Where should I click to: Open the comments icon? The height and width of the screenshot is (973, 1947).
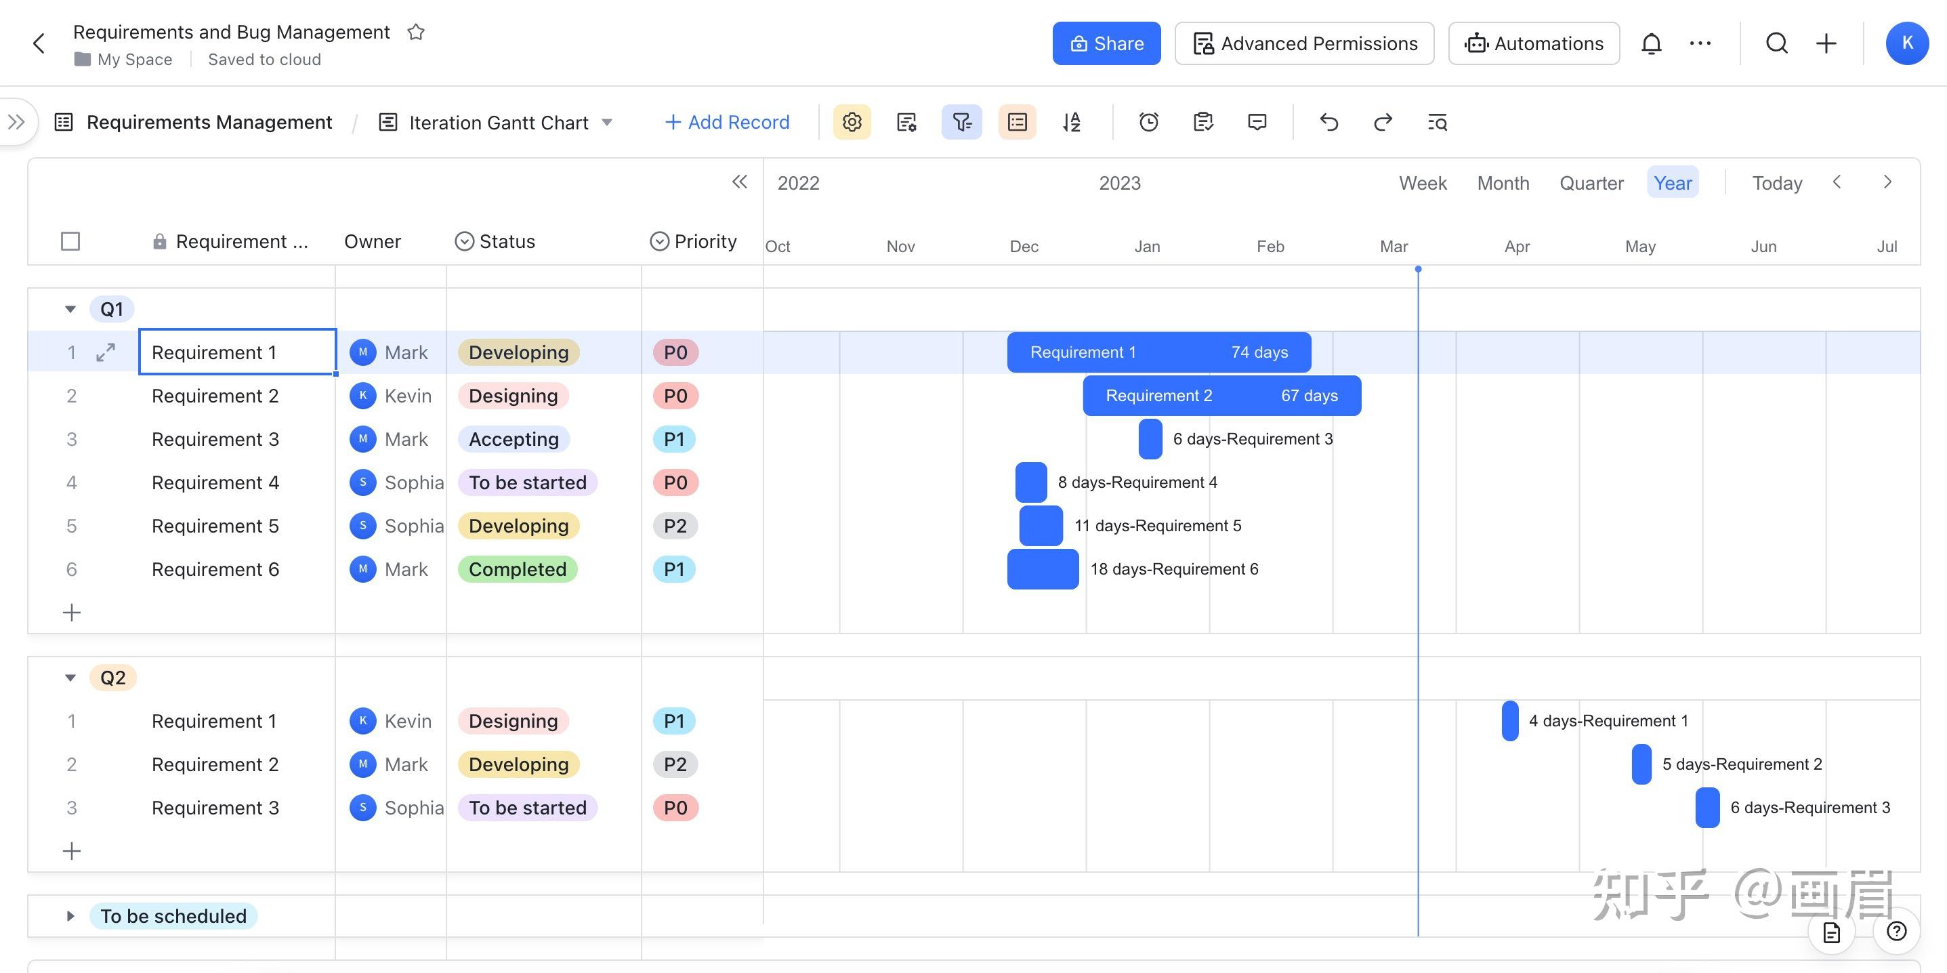click(x=1257, y=122)
